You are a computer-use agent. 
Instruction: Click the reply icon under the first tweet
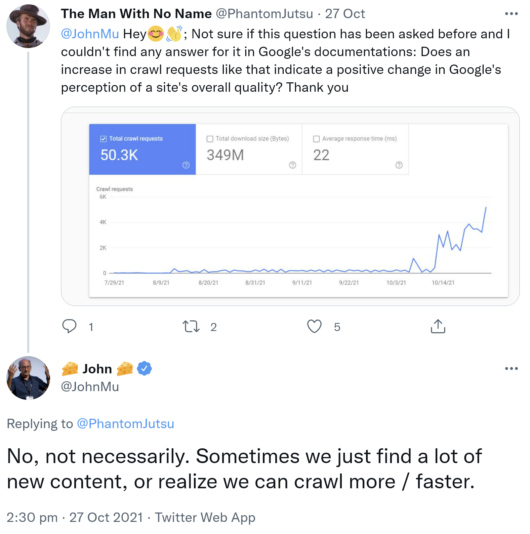click(x=70, y=326)
